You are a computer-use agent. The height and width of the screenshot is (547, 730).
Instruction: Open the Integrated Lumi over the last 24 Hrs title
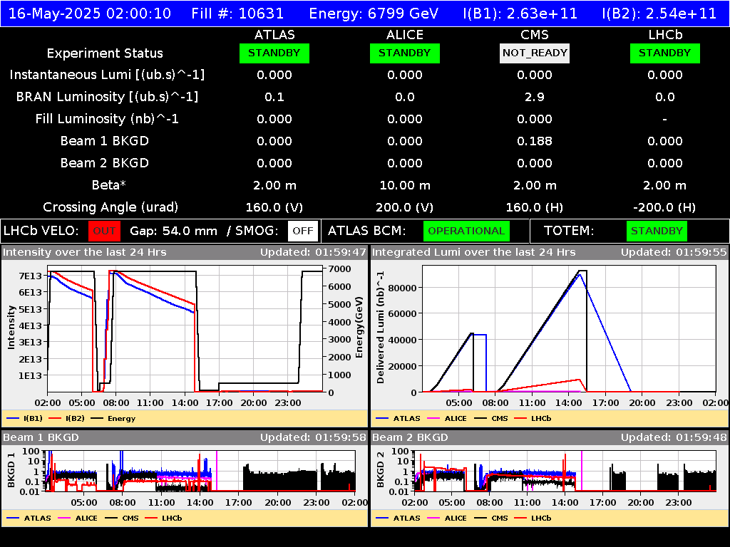473,252
